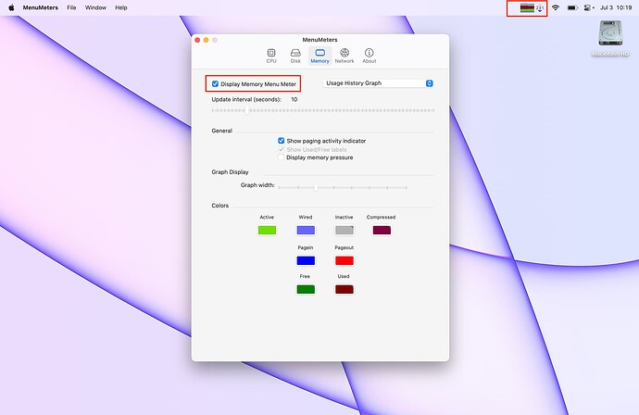Uncheck Display Memory Menu Meter
This screenshot has height=415, width=639.
[x=215, y=84]
